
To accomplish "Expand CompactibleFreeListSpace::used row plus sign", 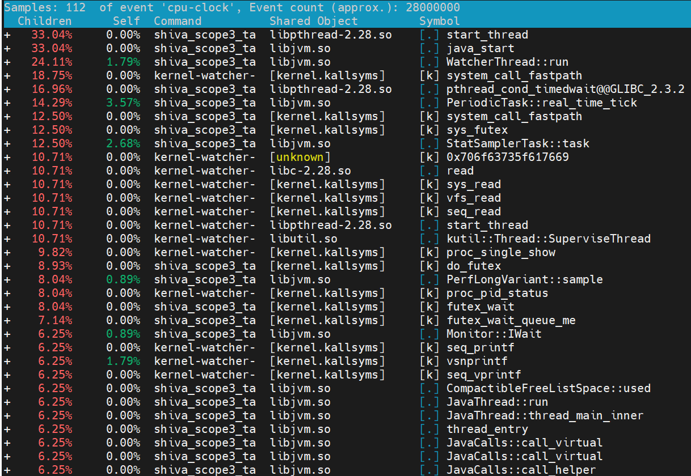I will (x=7, y=389).
